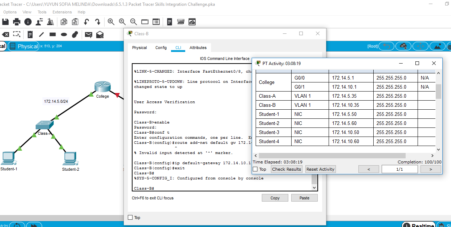Click the Print icon in the toolbar

[x=17, y=22]
